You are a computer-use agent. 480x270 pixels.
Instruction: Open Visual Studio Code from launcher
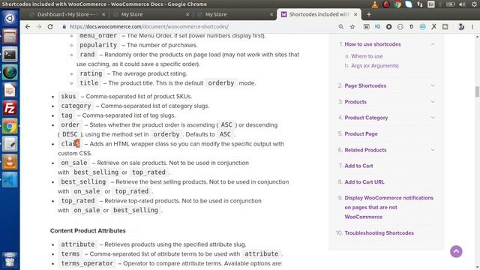coord(10,180)
